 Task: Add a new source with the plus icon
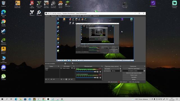[x=61, y=79]
